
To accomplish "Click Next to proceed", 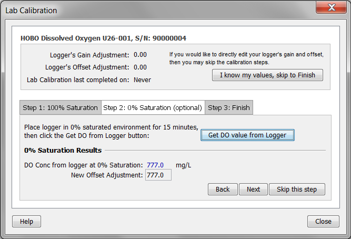I will 253,189.
